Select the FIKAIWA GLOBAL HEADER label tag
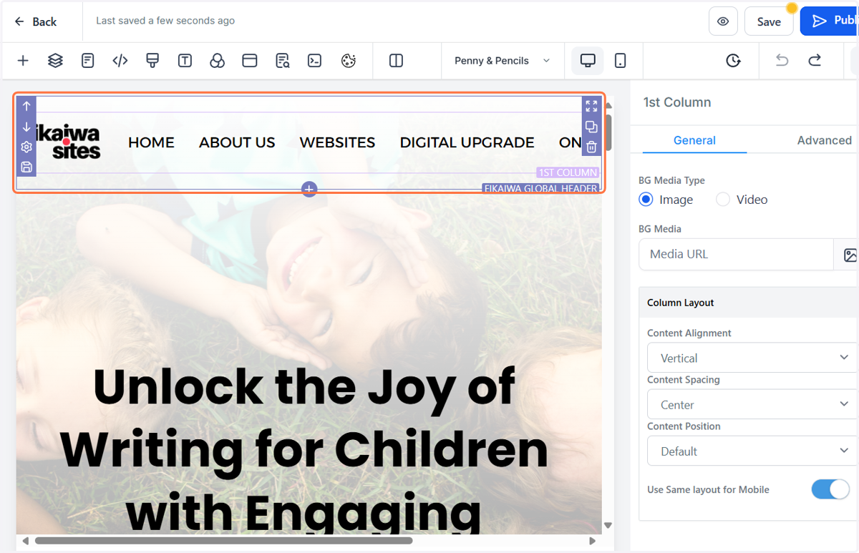Image resolution: width=859 pixels, height=553 pixels. coord(540,188)
